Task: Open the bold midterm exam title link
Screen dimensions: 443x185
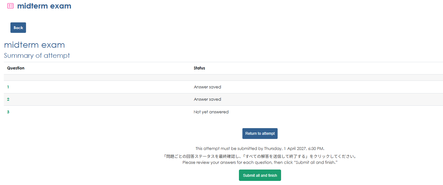Action: point(44,6)
